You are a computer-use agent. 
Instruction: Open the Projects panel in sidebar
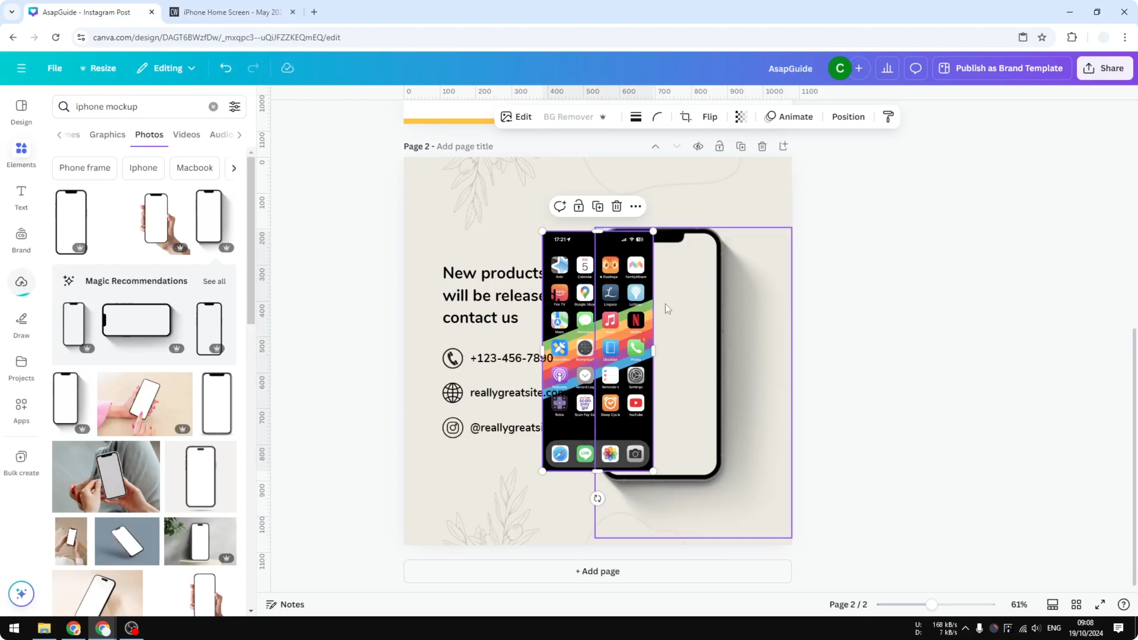coord(21,368)
